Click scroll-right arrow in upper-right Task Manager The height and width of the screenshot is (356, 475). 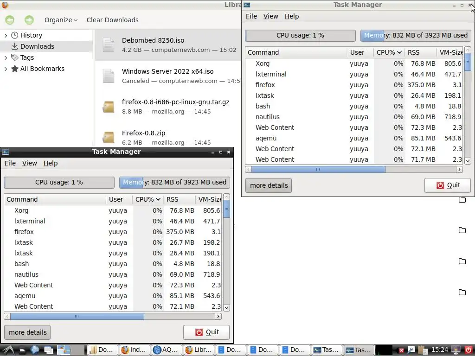(x=460, y=169)
